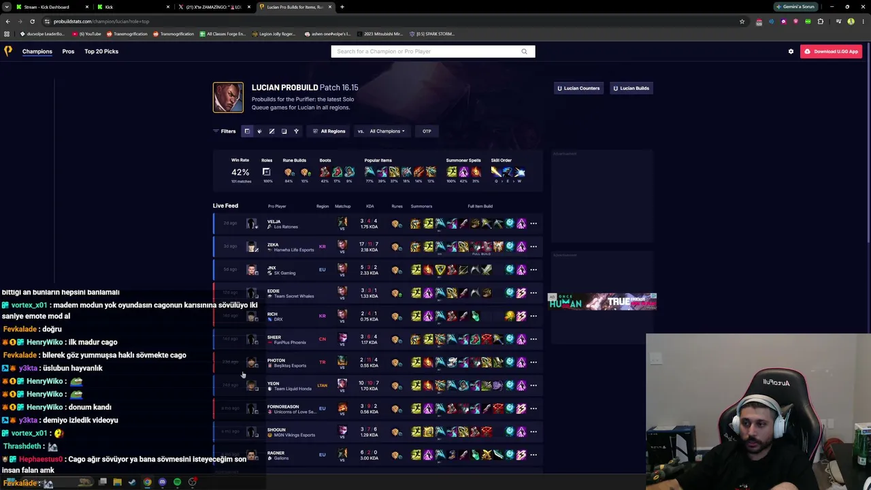This screenshot has width=871, height=490.
Task: Select the bot lane role filter
Action: (284, 131)
